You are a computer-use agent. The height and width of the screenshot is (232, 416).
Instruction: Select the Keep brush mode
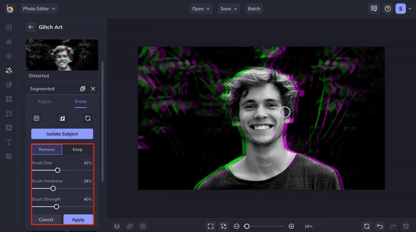pos(78,150)
